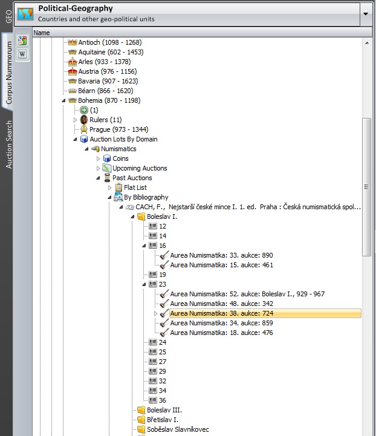376x436 pixels.
Task: Click the Political-Geography world map icon
Action: click(x=25, y=14)
